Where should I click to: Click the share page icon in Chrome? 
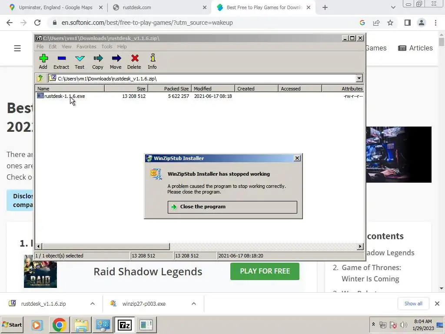tap(376, 23)
